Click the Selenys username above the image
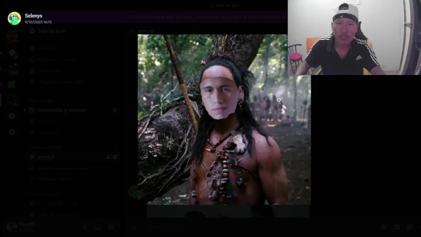 33,16
